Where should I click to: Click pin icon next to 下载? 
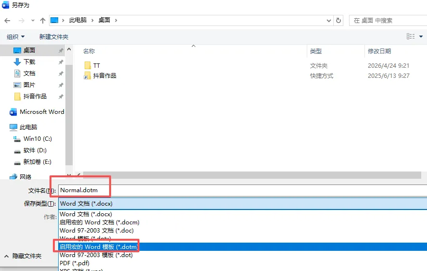point(61,62)
